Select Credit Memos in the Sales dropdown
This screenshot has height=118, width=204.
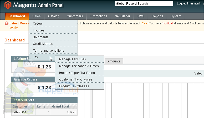pos(53,44)
